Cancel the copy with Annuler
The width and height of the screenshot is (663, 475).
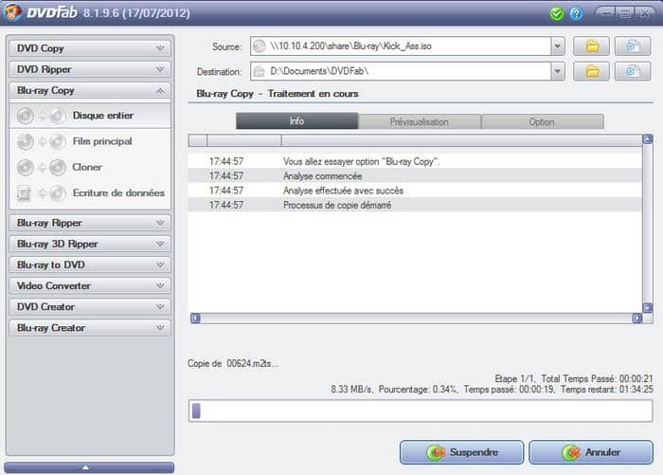(x=591, y=452)
